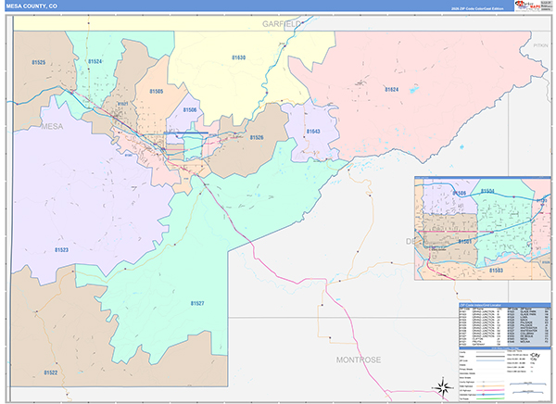Click the green legend line at bottom

491,398
